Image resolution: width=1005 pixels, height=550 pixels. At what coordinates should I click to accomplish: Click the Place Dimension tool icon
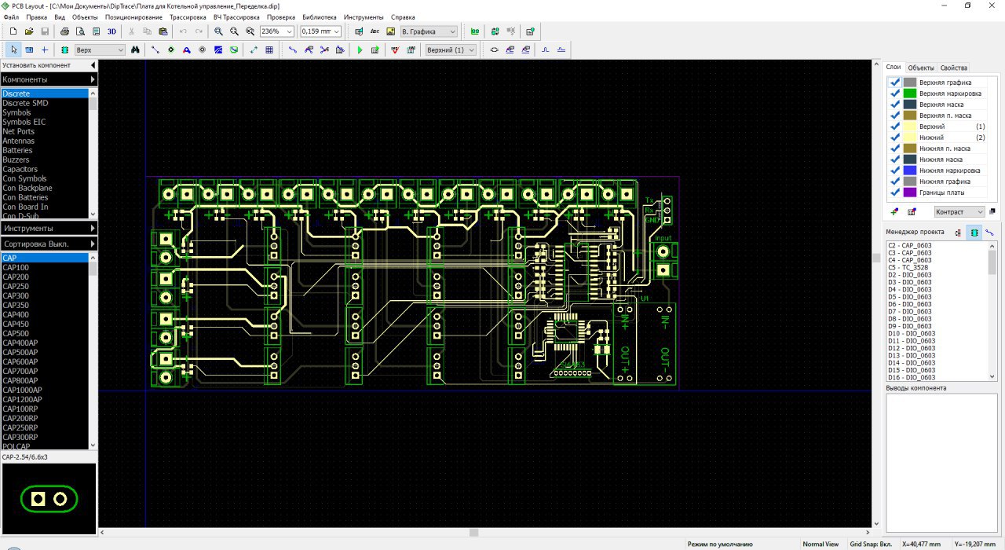[254, 49]
